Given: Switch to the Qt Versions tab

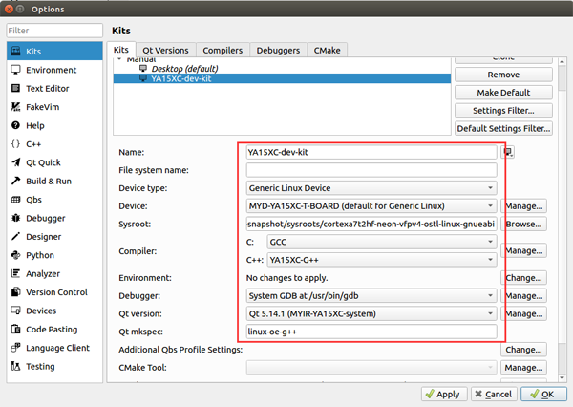Looking at the screenshot, I should 165,50.
